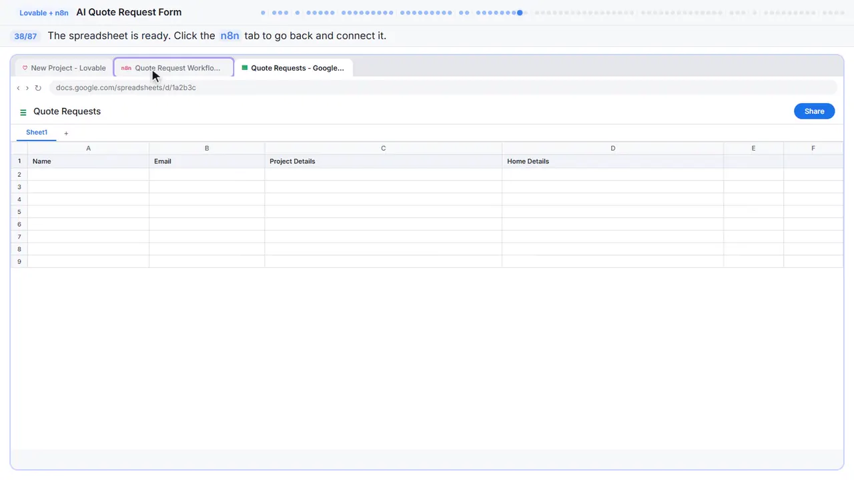Select the "Name" header cell
This screenshot has height=480, width=854.
pos(88,161)
